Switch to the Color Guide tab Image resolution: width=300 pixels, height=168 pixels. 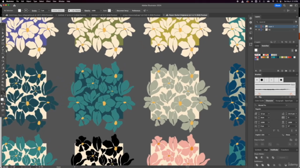point(259,101)
